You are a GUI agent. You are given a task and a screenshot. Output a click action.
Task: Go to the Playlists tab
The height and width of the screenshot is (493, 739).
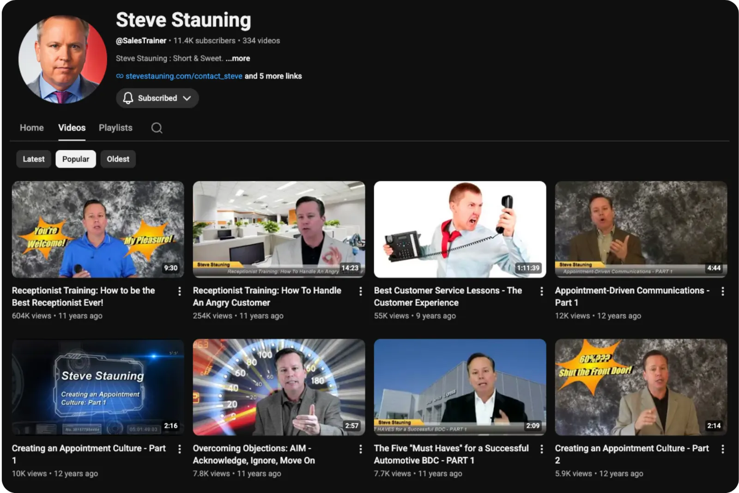click(x=115, y=128)
